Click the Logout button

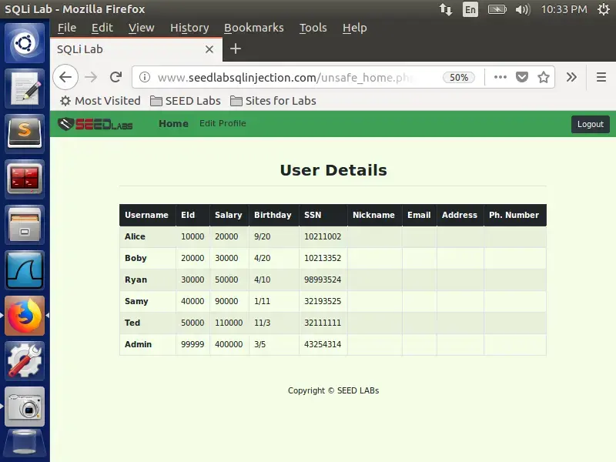point(590,124)
